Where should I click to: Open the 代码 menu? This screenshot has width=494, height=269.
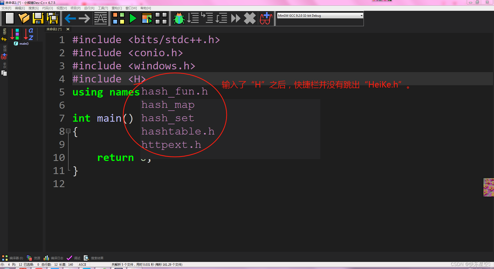[x=47, y=8]
